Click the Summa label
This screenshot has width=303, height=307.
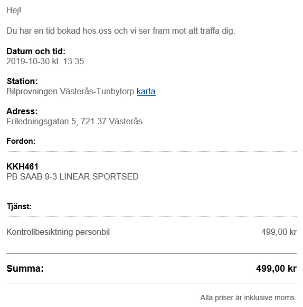pos(25,269)
